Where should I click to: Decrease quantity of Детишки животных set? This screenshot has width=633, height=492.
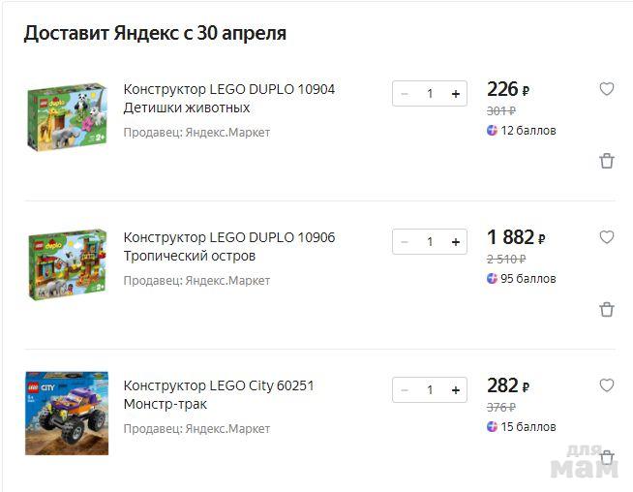(x=405, y=94)
